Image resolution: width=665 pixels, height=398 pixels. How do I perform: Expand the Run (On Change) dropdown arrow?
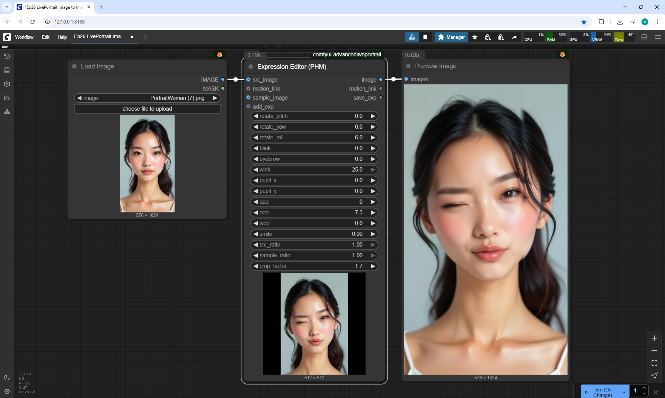(623, 392)
